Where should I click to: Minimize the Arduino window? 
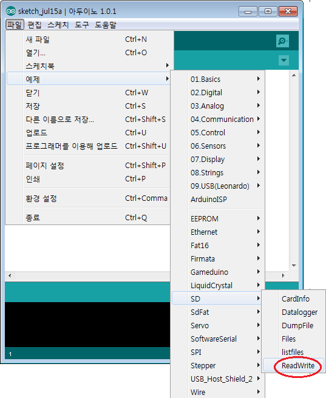tap(248, 12)
